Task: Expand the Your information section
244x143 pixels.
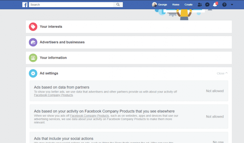Action: (129, 58)
